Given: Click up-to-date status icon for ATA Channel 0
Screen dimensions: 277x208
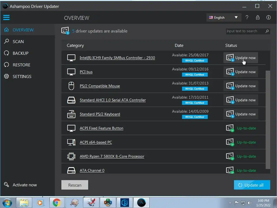Looking at the screenshot, I should click(230, 170).
